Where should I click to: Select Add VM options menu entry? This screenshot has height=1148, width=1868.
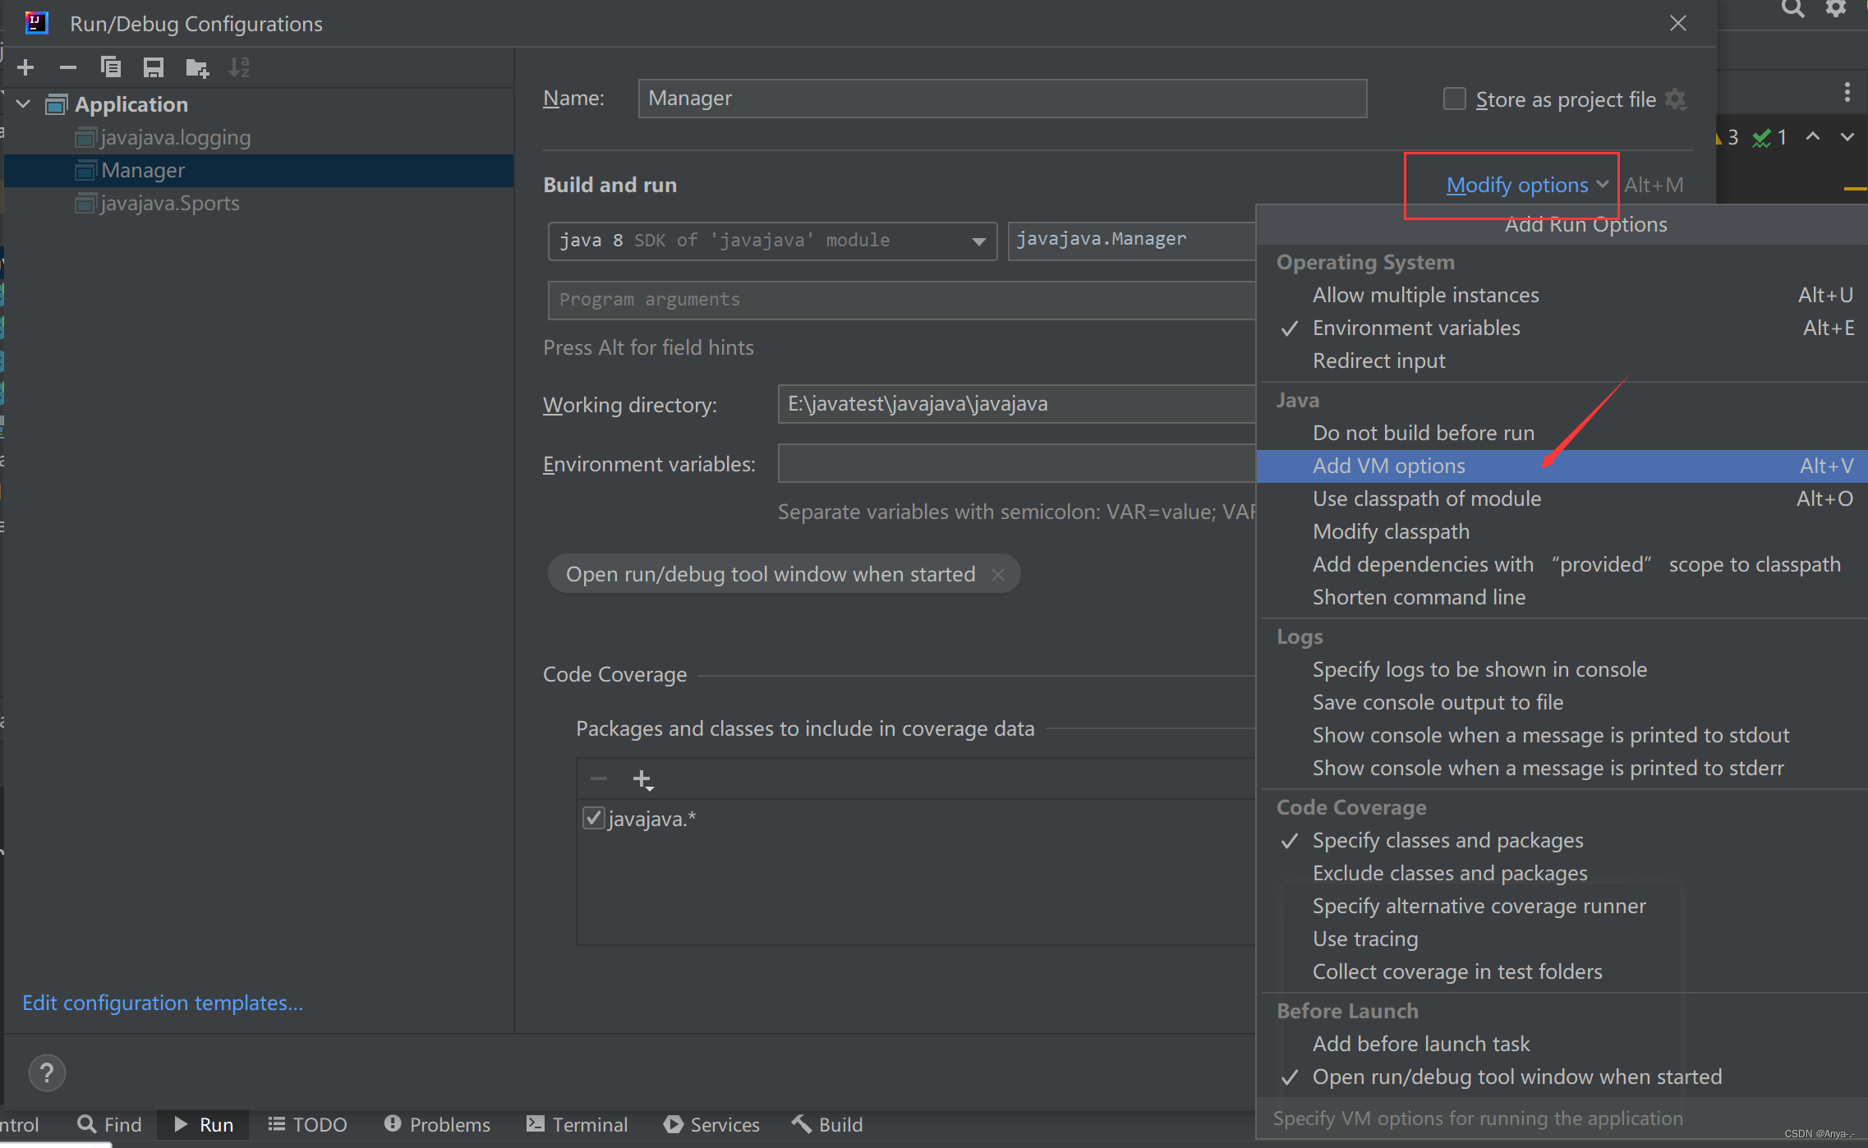click(x=1388, y=466)
